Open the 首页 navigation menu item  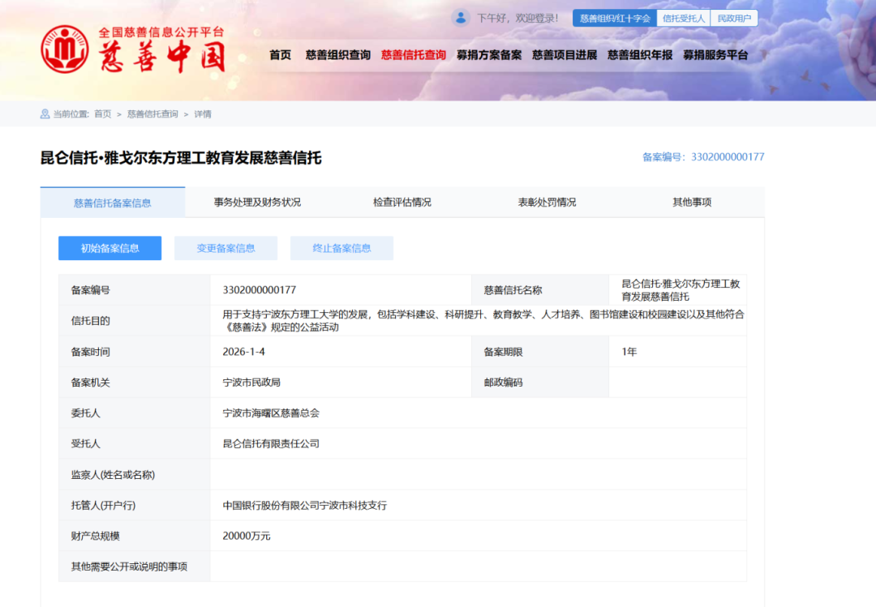tap(280, 55)
